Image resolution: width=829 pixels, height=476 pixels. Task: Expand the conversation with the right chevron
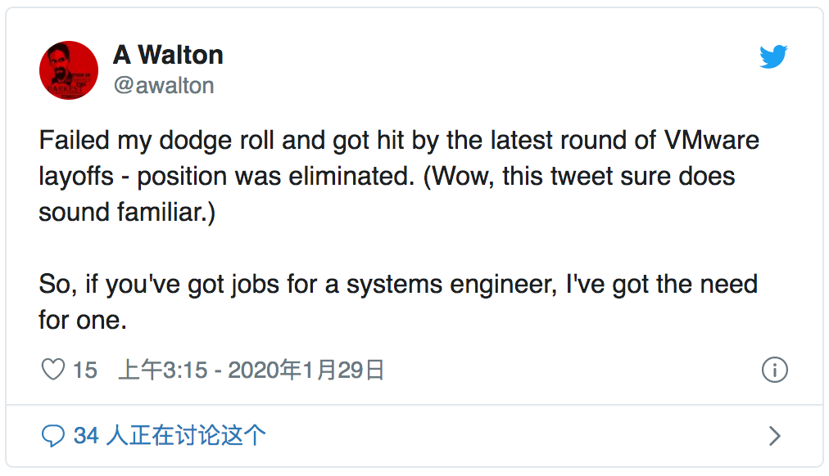[774, 436]
